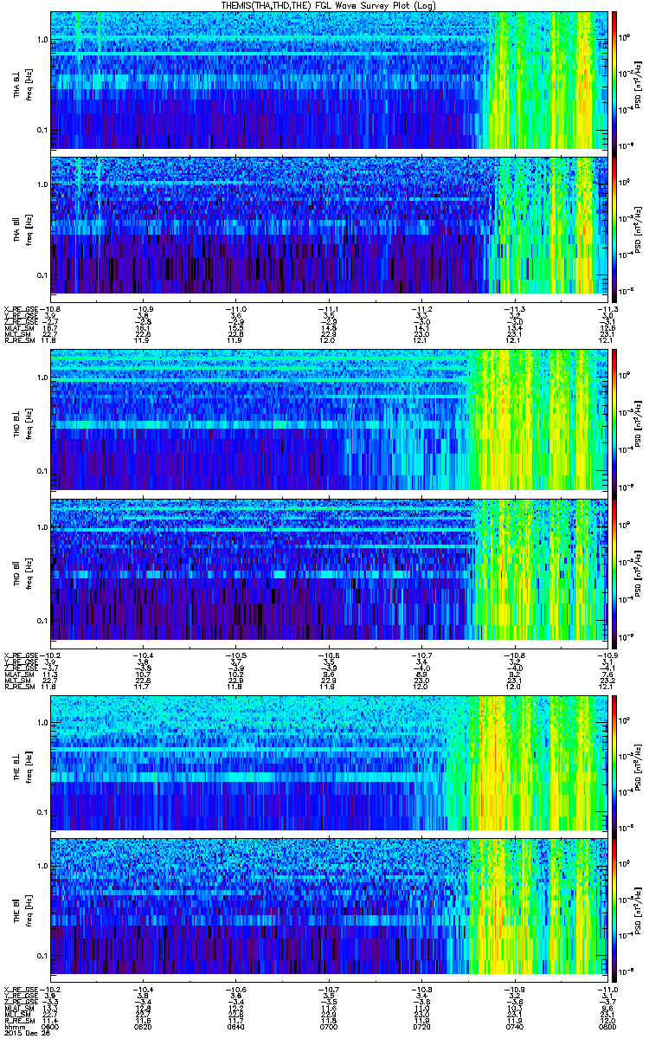Click the 0.1 tick on THE B∥ axis
This screenshot has width=649, height=1039.
tap(42, 957)
